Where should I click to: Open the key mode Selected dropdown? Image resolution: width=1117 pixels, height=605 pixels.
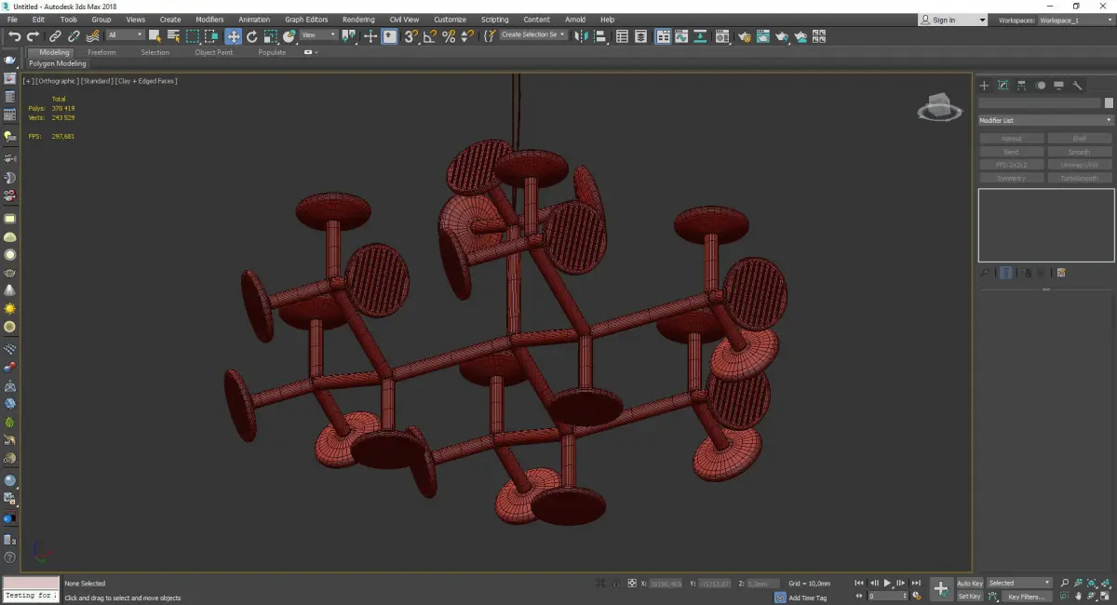point(1019,583)
